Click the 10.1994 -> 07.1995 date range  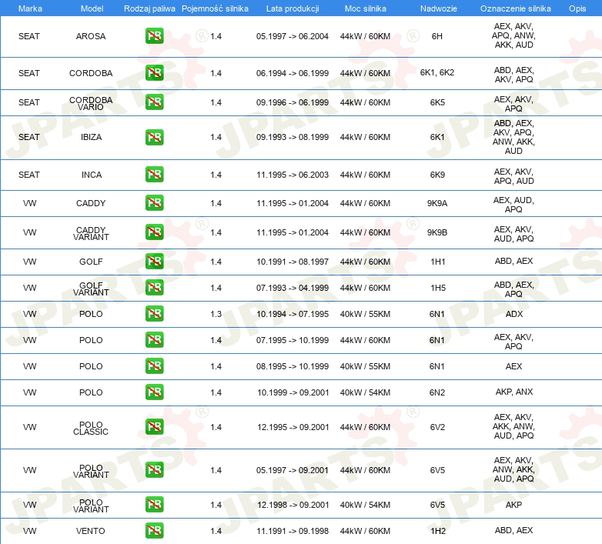coord(293,314)
